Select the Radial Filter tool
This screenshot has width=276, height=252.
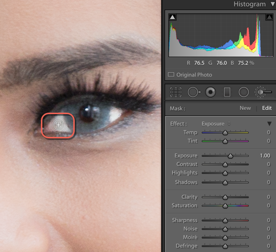pos(244,92)
